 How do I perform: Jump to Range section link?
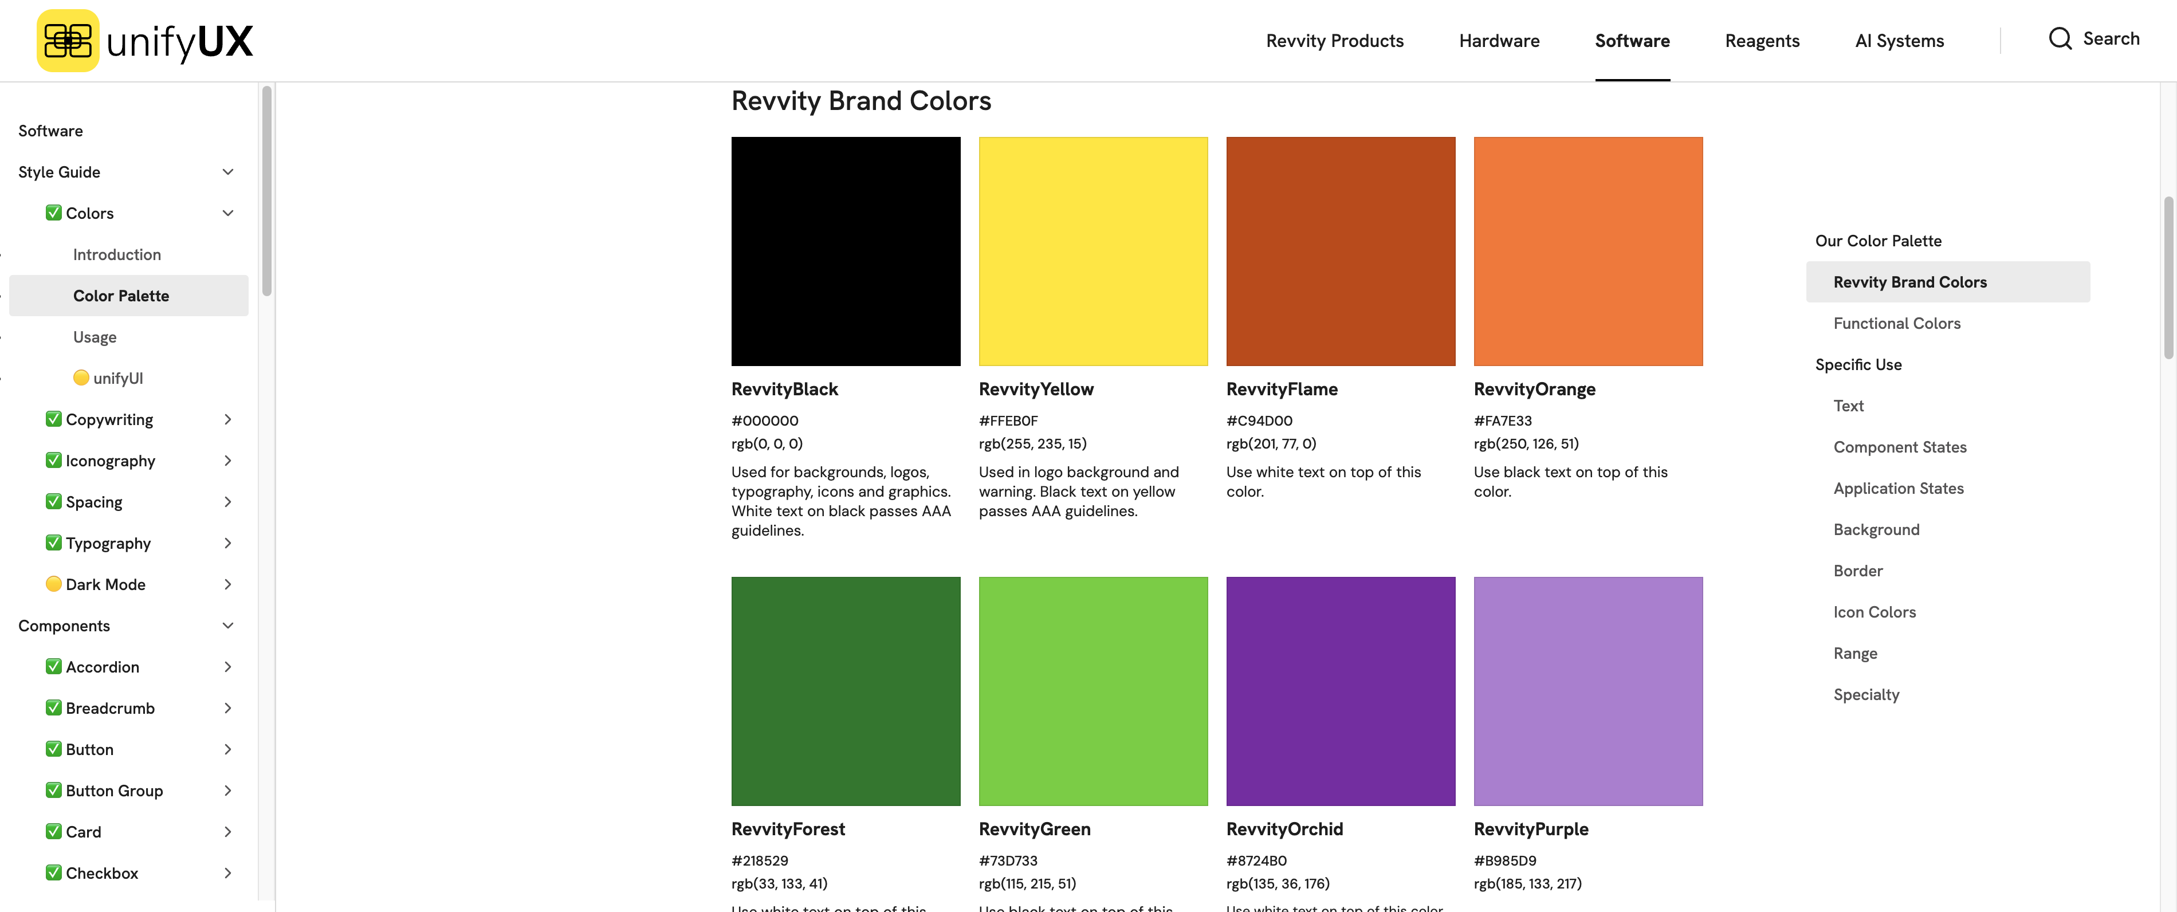1855,654
